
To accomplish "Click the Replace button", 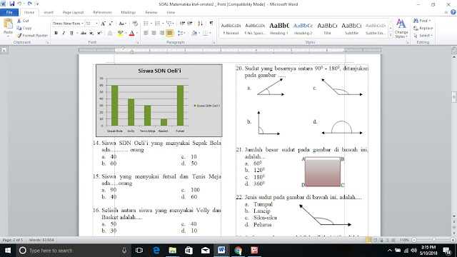I will click(x=423, y=28).
